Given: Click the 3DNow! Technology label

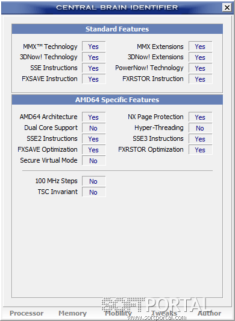Looking at the screenshot, I should click(49, 57).
